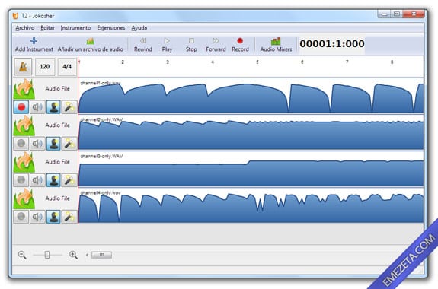Open the Ayuda menu

coord(139,28)
